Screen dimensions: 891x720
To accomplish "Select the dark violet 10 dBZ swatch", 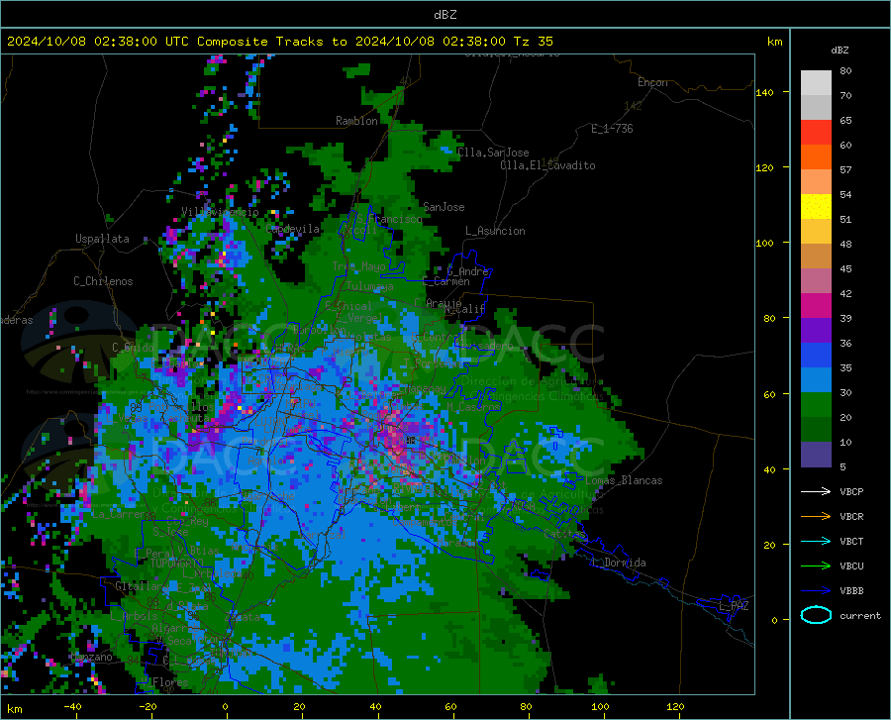I will [816, 455].
